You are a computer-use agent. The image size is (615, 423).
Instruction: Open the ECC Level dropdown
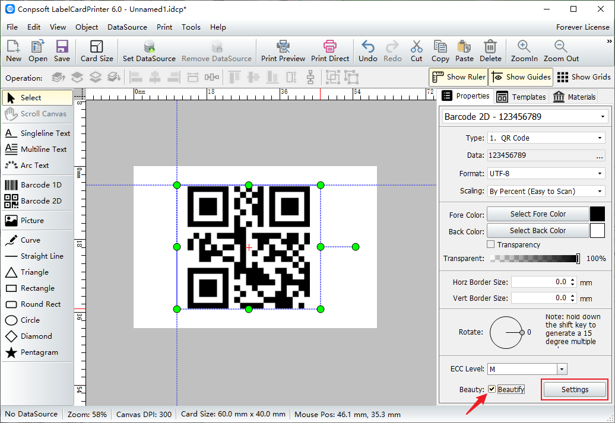click(562, 369)
